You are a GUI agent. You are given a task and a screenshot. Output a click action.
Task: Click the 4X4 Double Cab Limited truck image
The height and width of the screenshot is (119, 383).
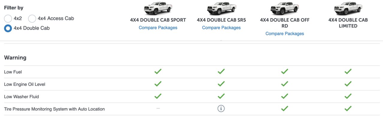[x=348, y=8]
